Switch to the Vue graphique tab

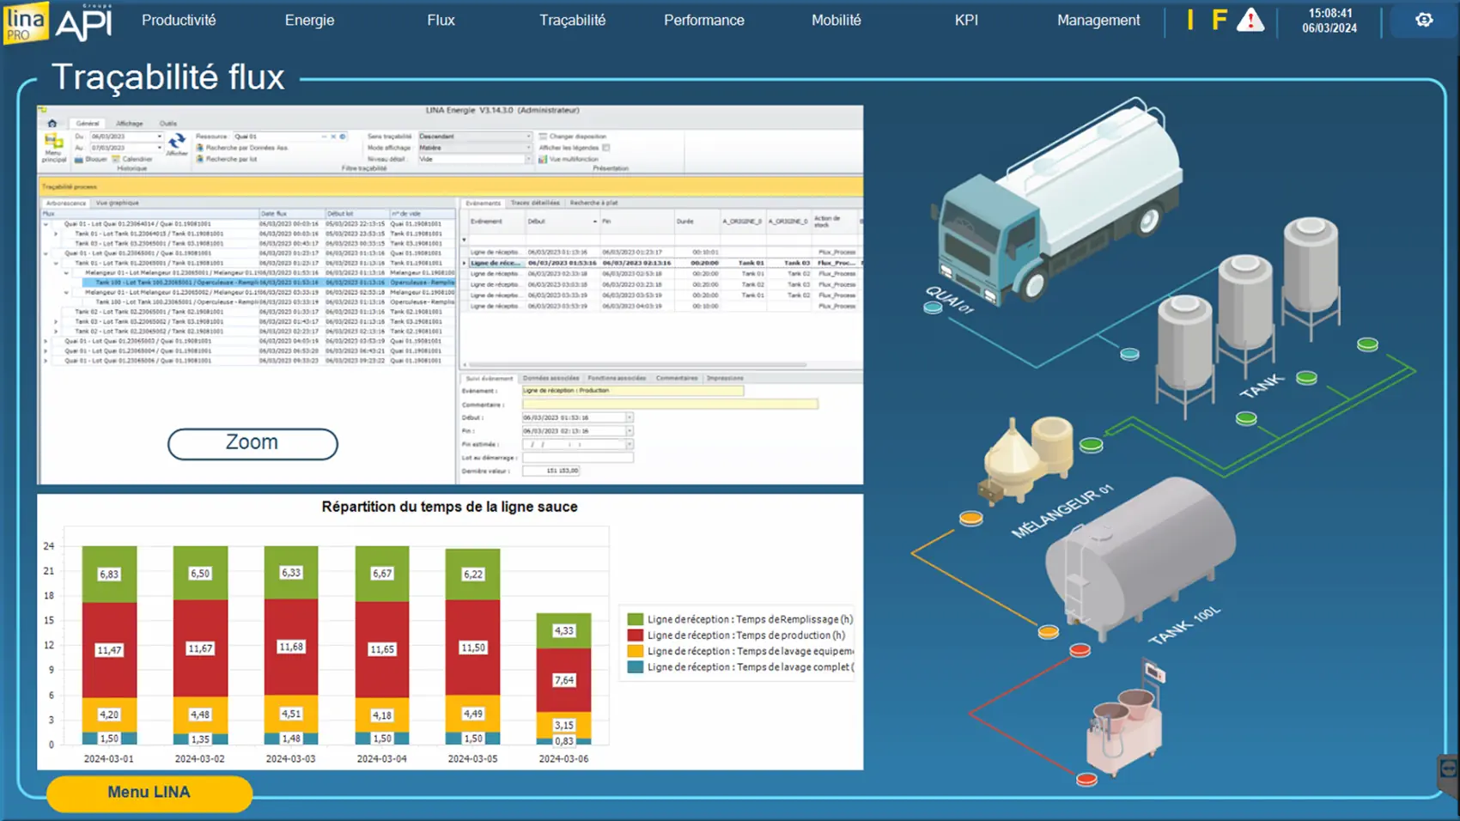click(118, 204)
